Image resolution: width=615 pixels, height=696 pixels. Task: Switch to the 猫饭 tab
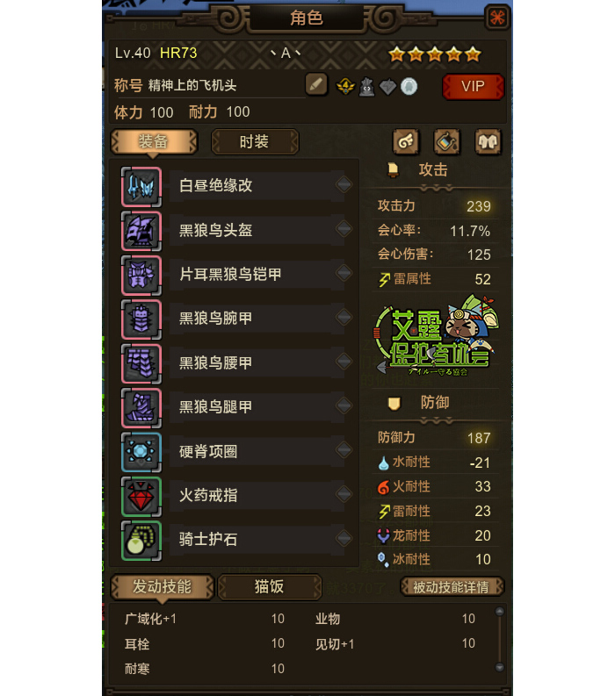click(270, 587)
